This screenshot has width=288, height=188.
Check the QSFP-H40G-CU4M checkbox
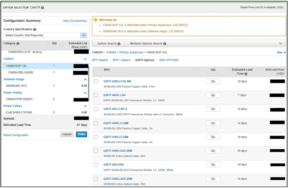point(96,137)
